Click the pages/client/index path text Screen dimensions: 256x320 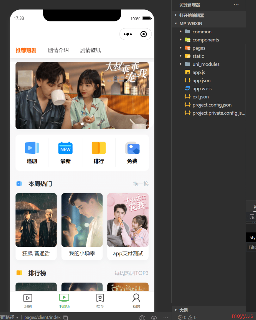pyautogui.click(x=42, y=317)
